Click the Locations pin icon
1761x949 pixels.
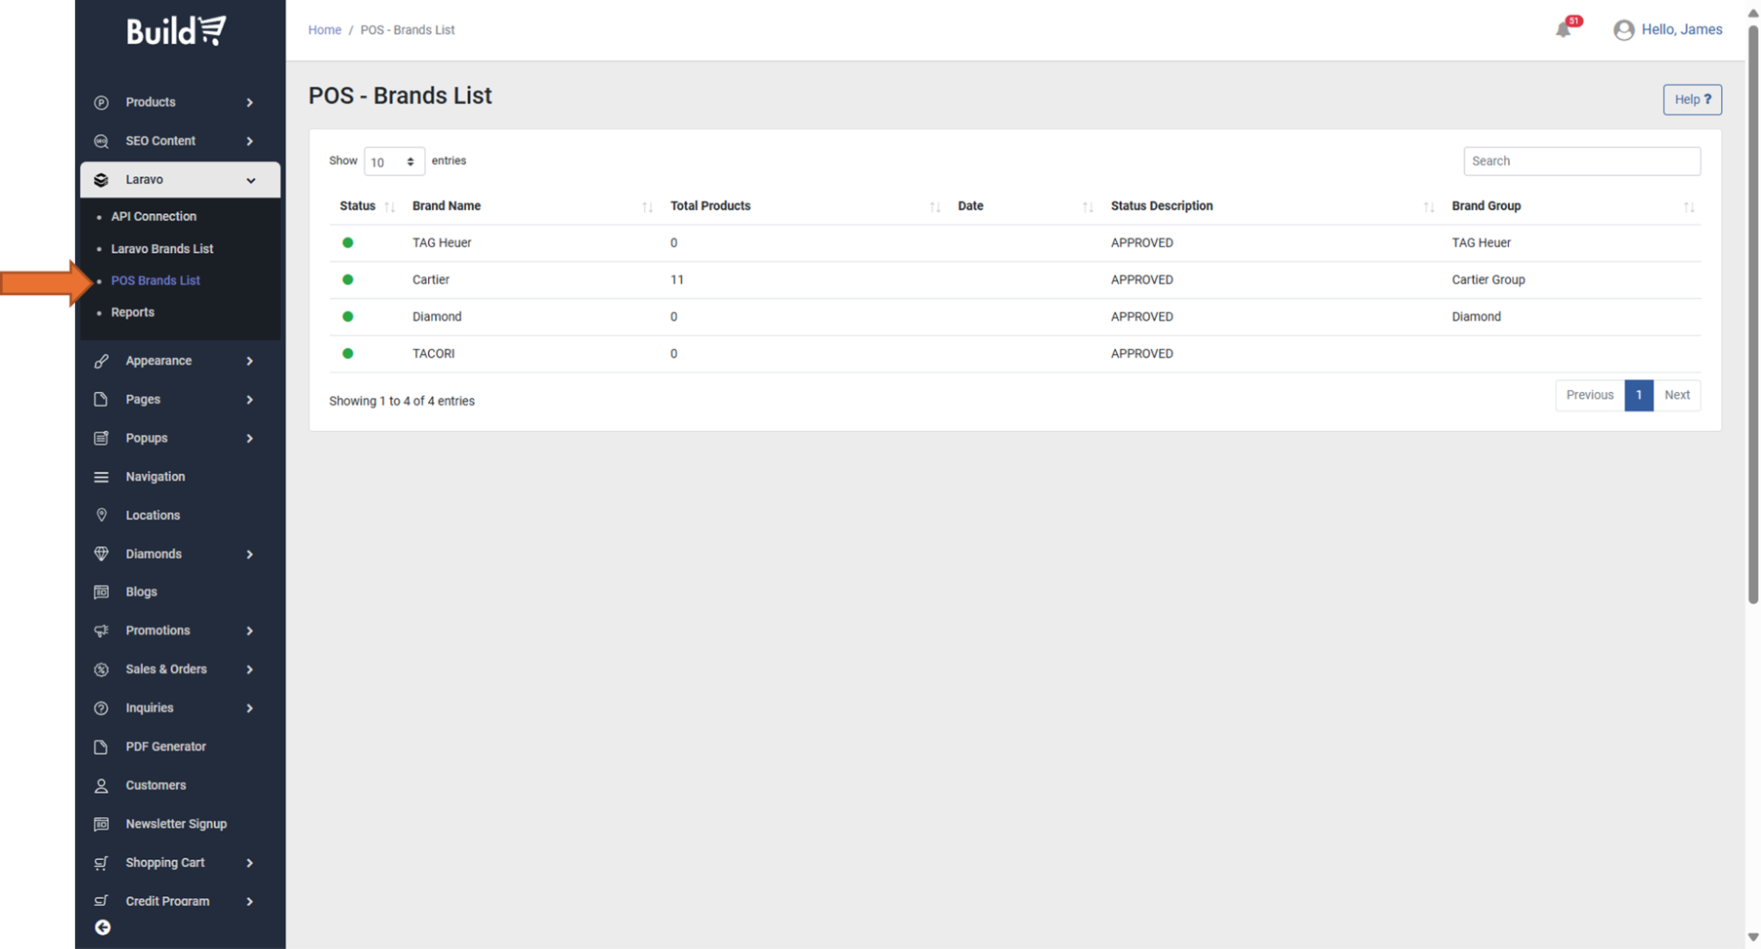click(x=101, y=515)
